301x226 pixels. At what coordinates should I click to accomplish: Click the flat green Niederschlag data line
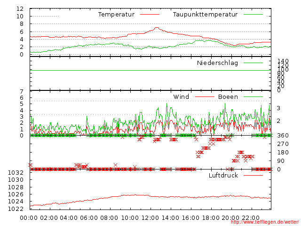(150, 70)
